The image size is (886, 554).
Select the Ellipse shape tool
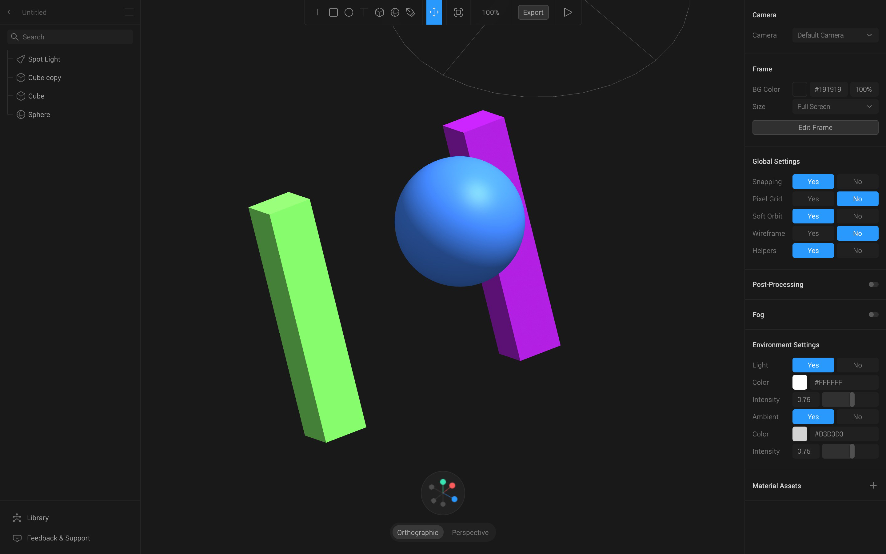click(x=349, y=12)
